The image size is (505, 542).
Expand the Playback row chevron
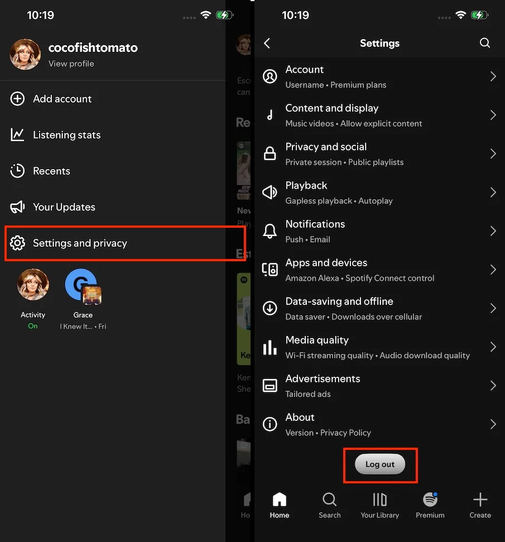[x=493, y=192]
